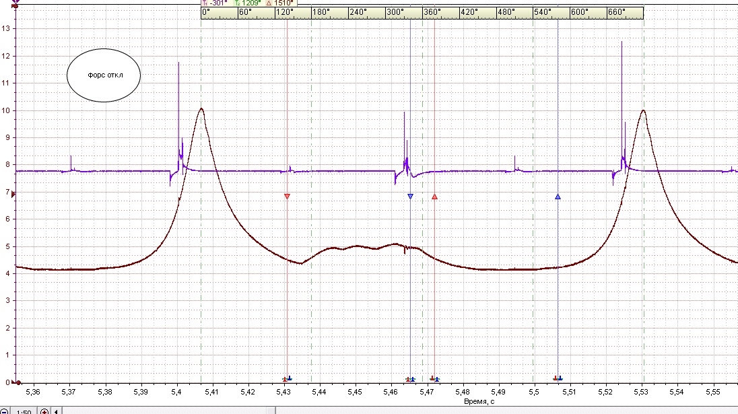Click the 660° mark on angle ruler
Viewport: 738px width, 414px height.
(x=617, y=12)
